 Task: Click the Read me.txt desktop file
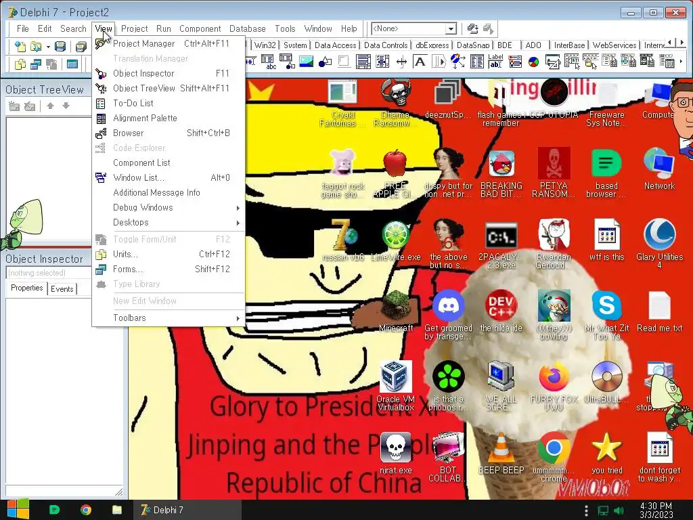[659, 311]
